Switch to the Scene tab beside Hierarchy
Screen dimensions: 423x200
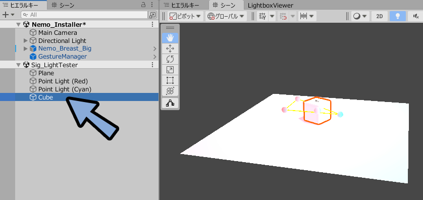pyautogui.click(x=63, y=5)
